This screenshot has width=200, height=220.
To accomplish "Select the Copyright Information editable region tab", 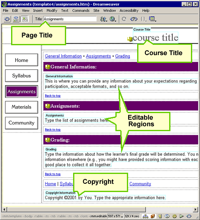I will (x=60, y=193).
